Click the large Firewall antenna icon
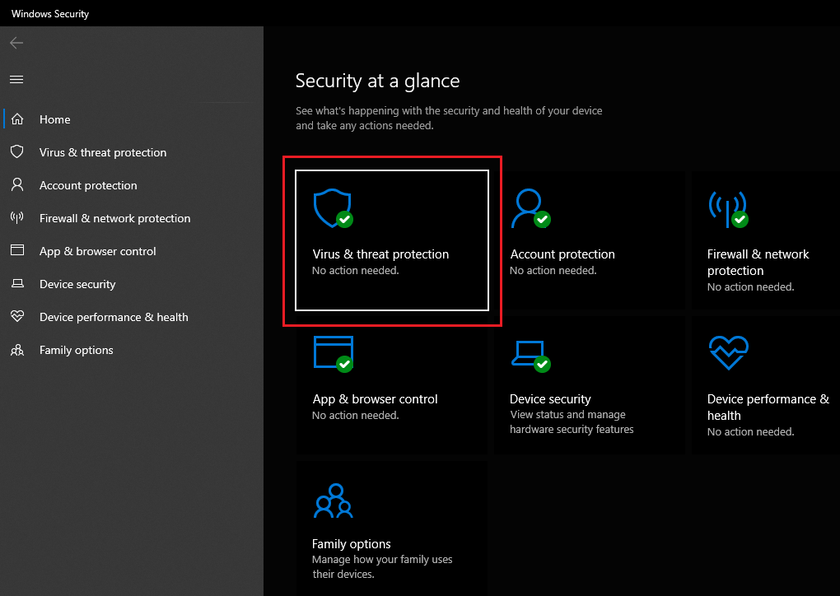The image size is (840, 596). pyautogui.click(x=728, y=209)
